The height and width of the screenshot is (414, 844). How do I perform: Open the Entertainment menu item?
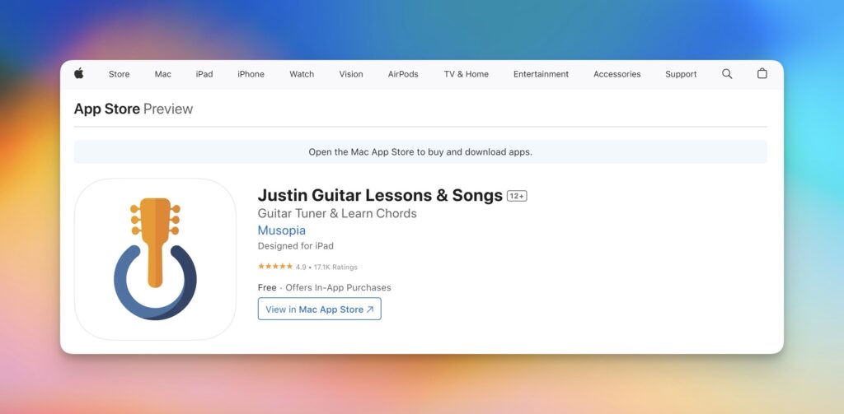point(541,74)
